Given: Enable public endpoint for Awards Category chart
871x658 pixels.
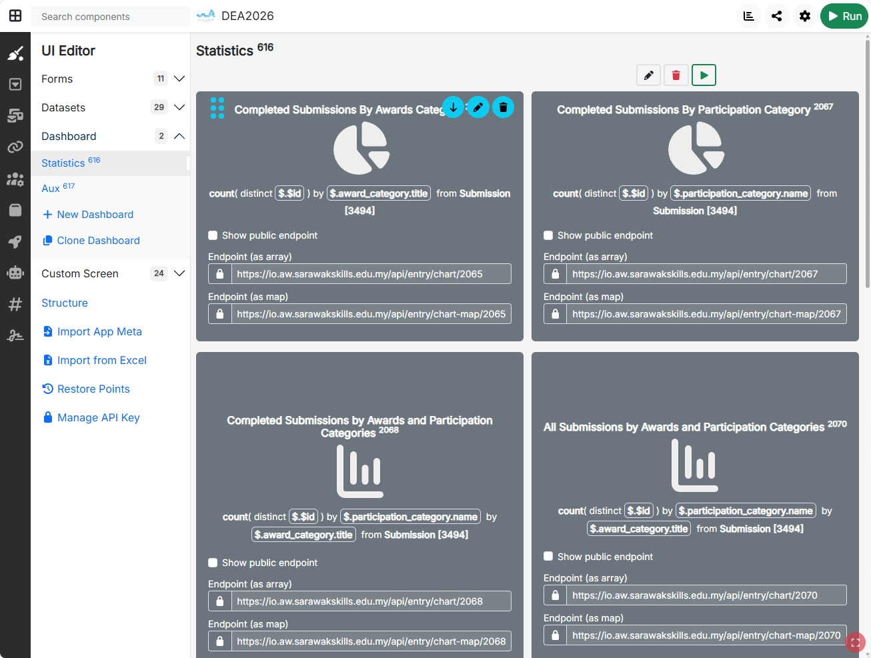Looking at the screenshot, I should tap(213, 235).
